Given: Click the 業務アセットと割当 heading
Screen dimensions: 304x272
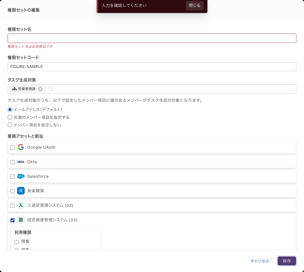Looking at the screenshot, I should tap(25, 136).
